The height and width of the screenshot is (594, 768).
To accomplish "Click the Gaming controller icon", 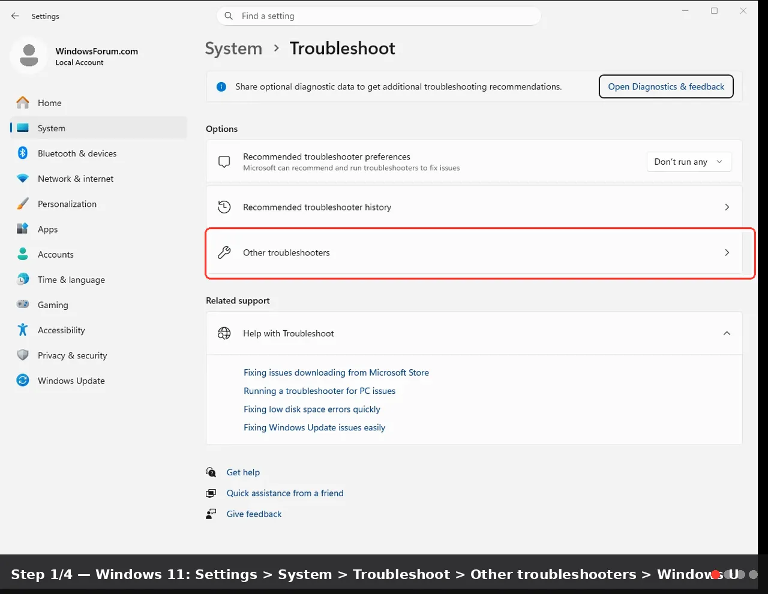I will tap(23, 304).
